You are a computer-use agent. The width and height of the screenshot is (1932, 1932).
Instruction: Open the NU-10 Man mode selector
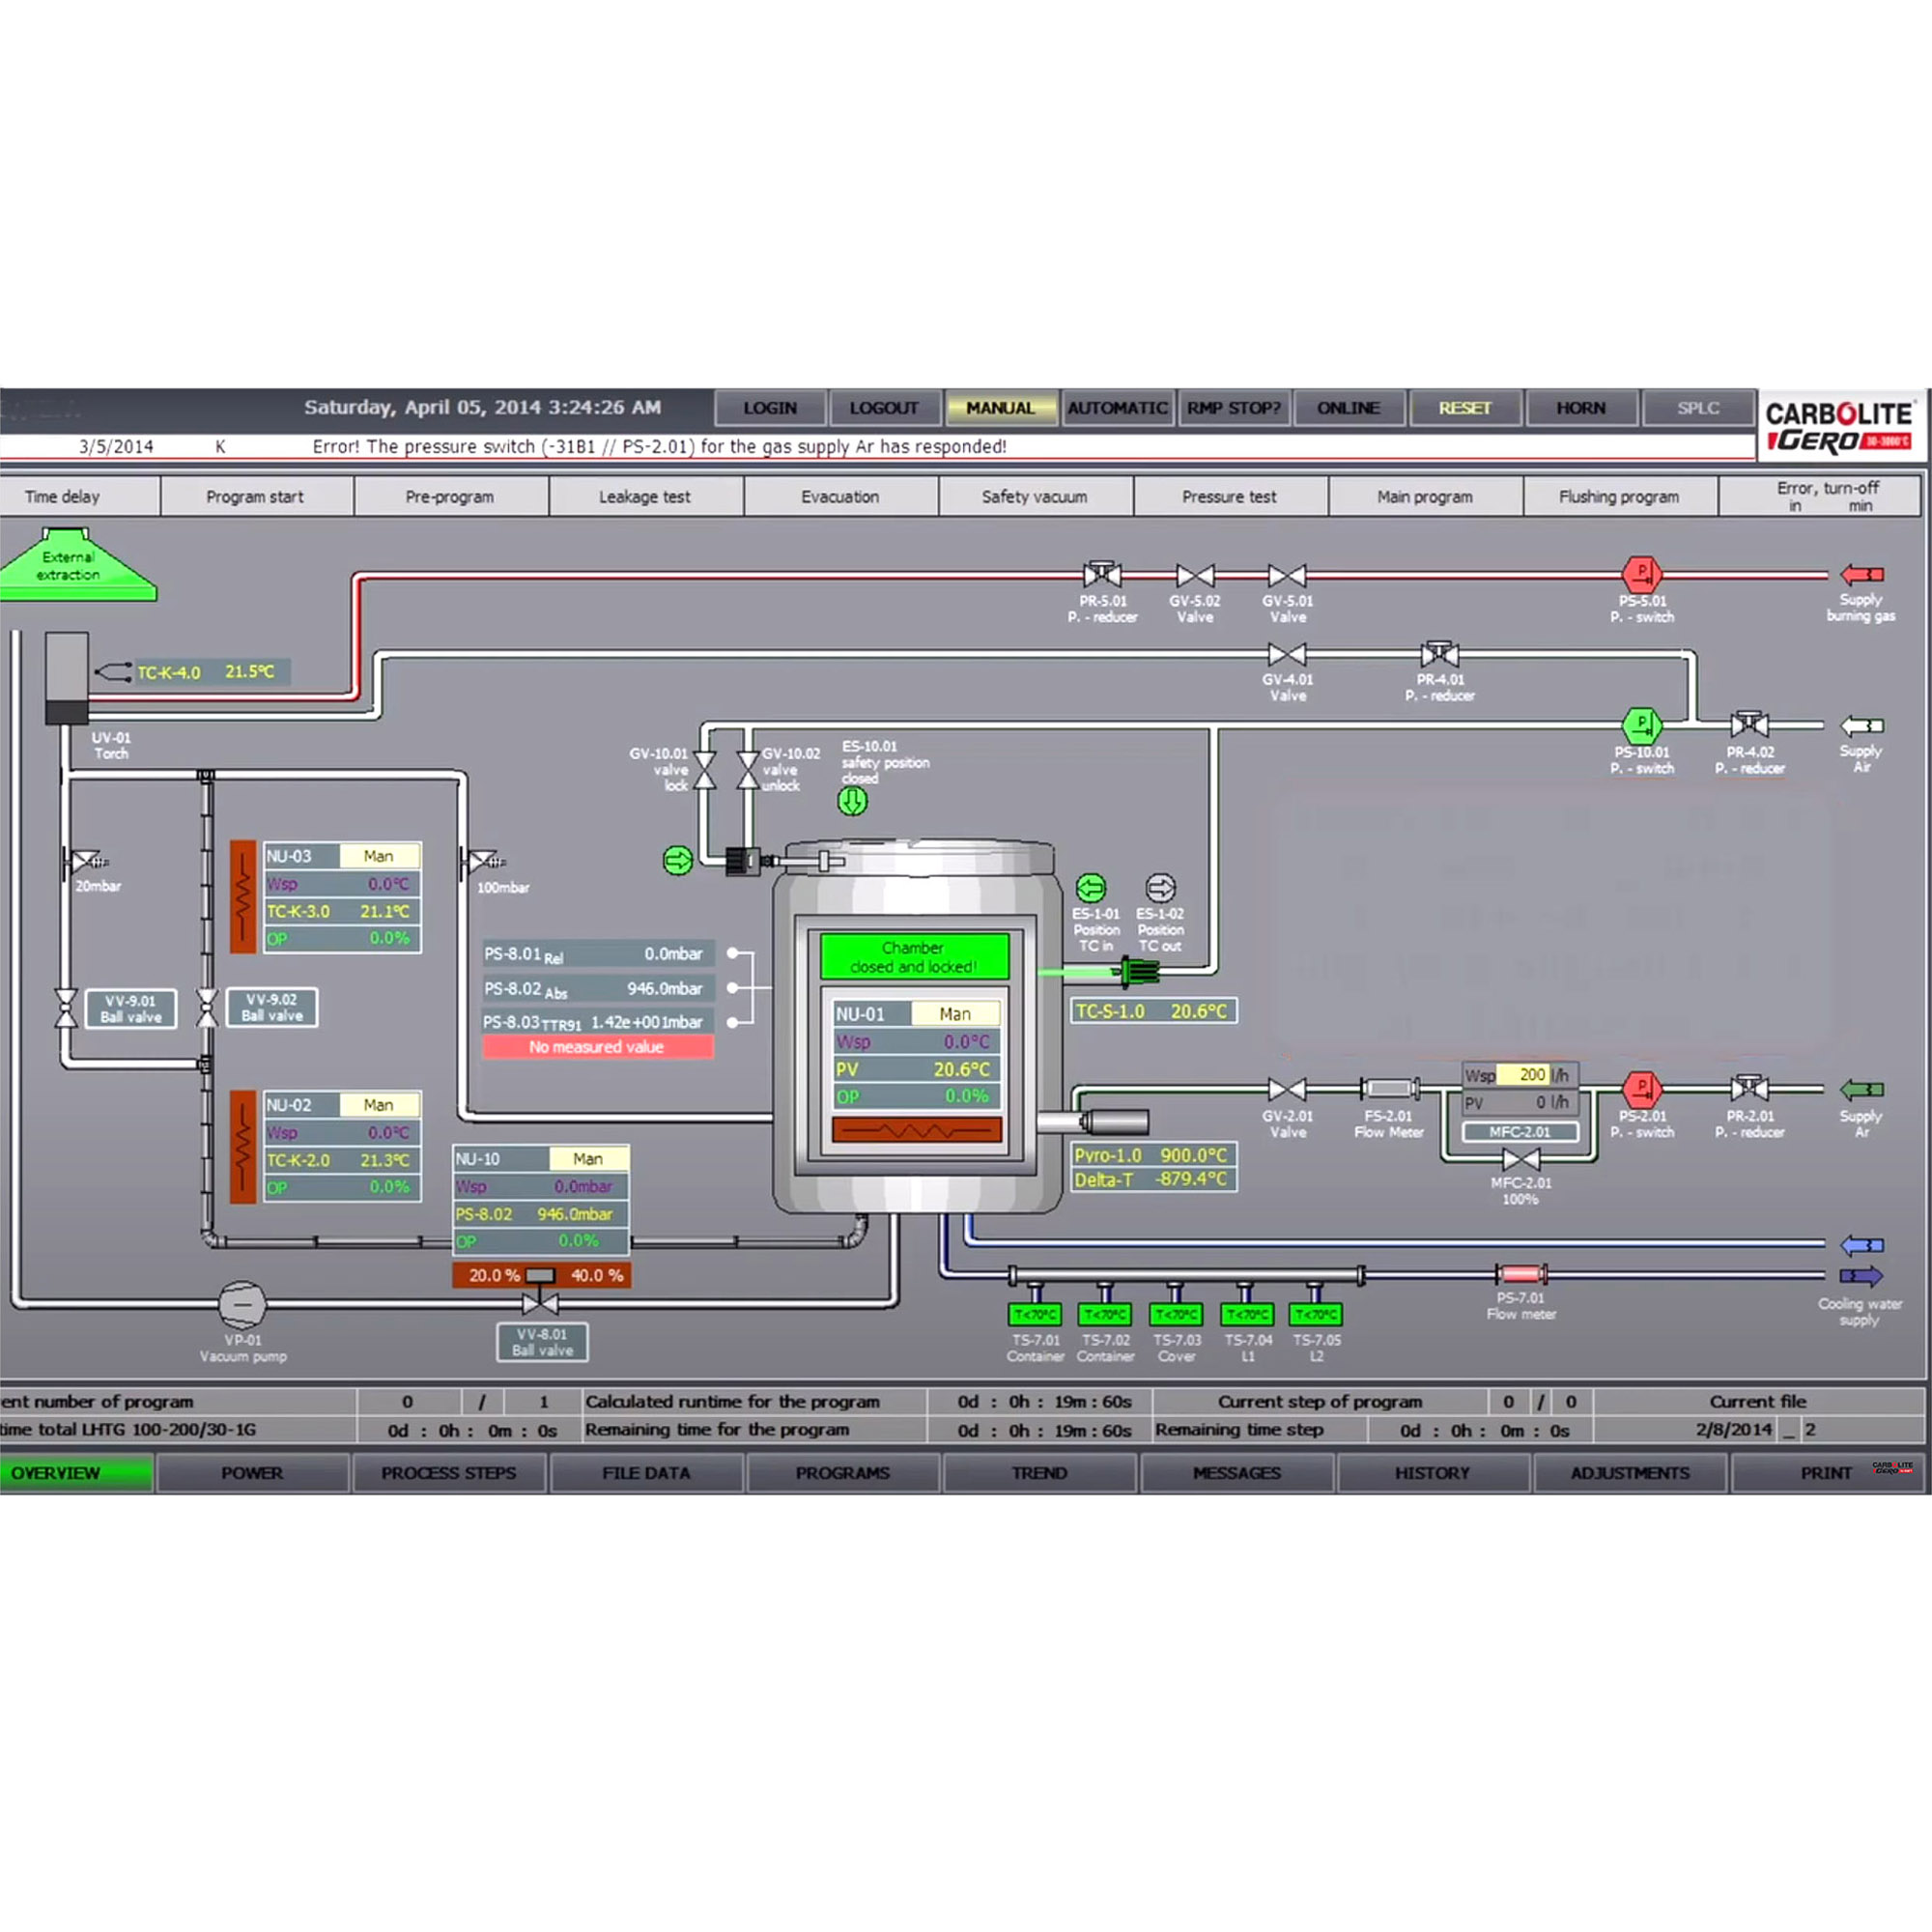(x=588, y=1159)
